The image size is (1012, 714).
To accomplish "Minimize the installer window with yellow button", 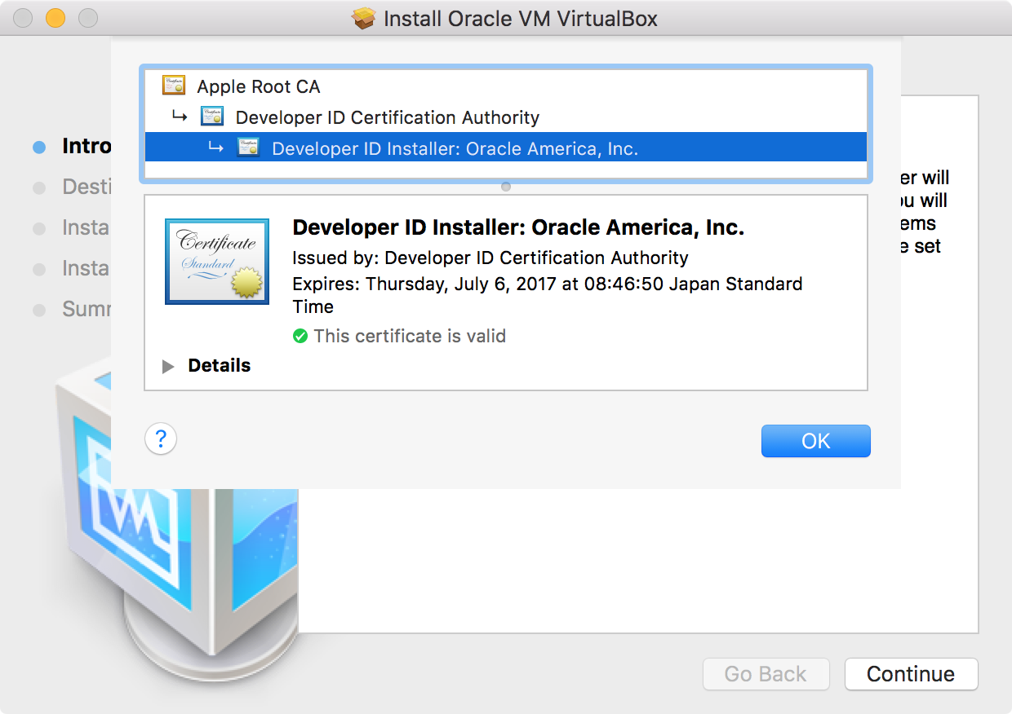I will (x=55, y=18).
